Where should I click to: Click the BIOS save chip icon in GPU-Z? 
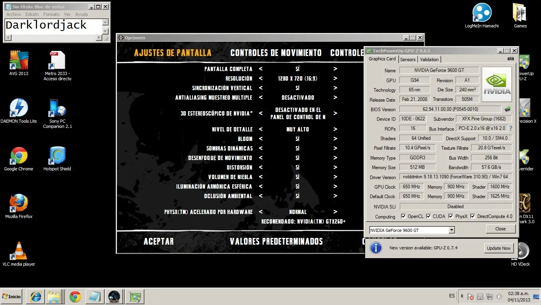(508, 109)
